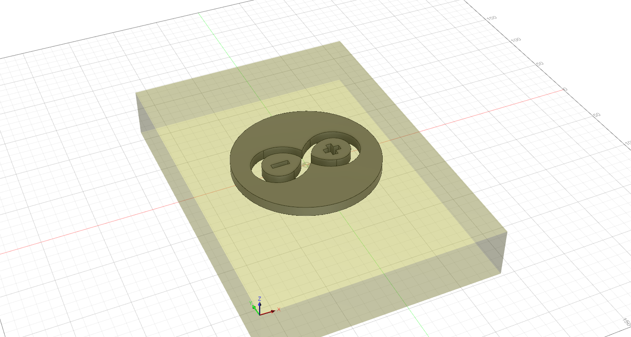This screenshot has width=631, height=337.
Task: Click the 150 grid label on the right edge
Action: (x=491, y=18)
